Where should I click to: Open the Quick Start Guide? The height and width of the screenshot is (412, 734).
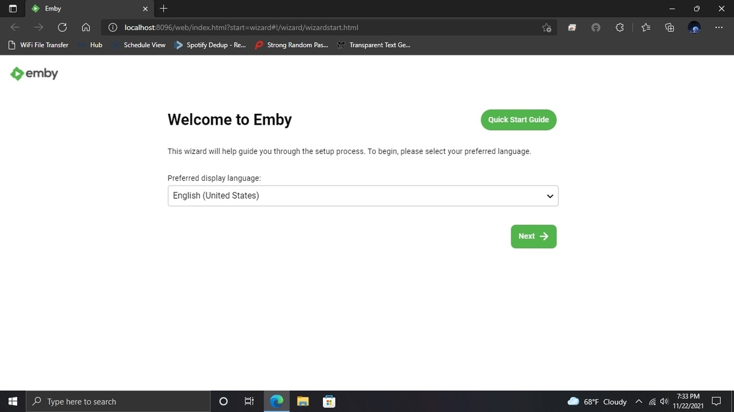519,120
